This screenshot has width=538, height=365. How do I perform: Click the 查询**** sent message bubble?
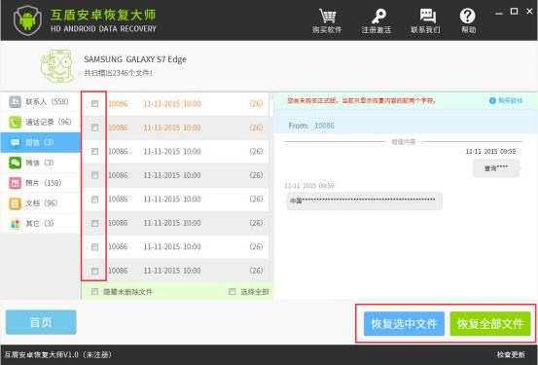pos(496,168)
